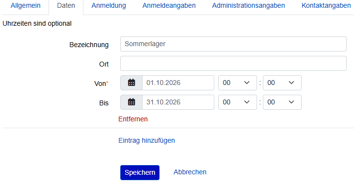Click the Speichern button
The width and height of the screenshot is (354, 185).
pyautogui.click(x=140, y=172)
